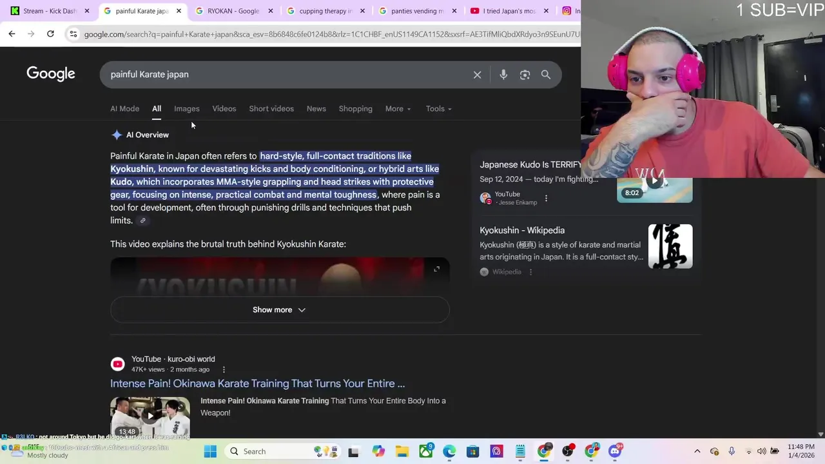Viewport: 825px width, 464px height.
Task: Expand the Kyokushin video to fullscreen icon
Action: click(436, 269)
